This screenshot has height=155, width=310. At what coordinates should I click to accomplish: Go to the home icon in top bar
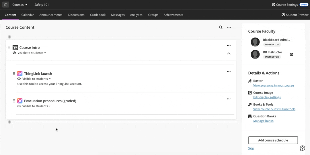tap(5, 5)
